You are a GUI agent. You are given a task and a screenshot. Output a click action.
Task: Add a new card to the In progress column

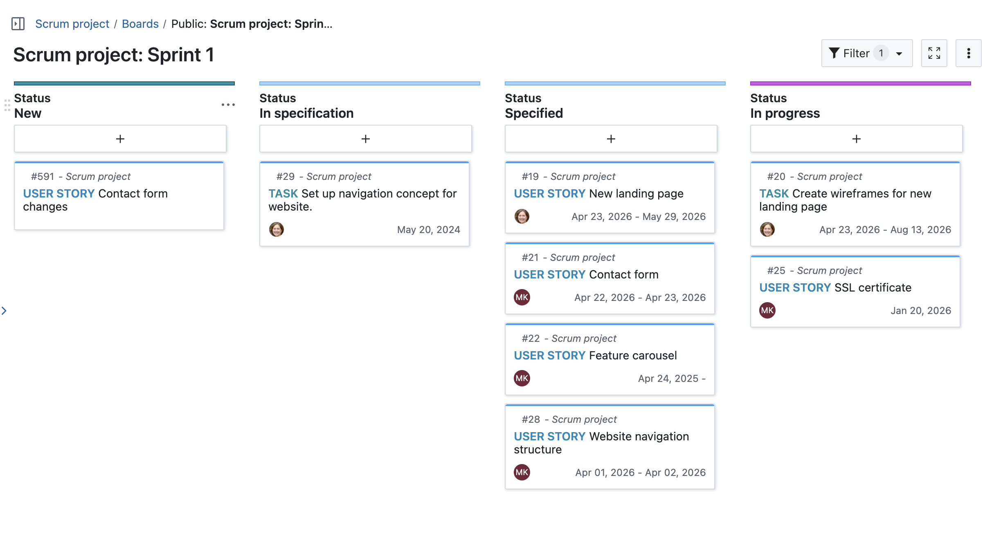coord(856,139)
